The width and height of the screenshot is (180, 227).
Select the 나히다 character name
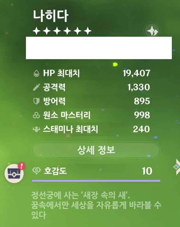click(51, 16)
